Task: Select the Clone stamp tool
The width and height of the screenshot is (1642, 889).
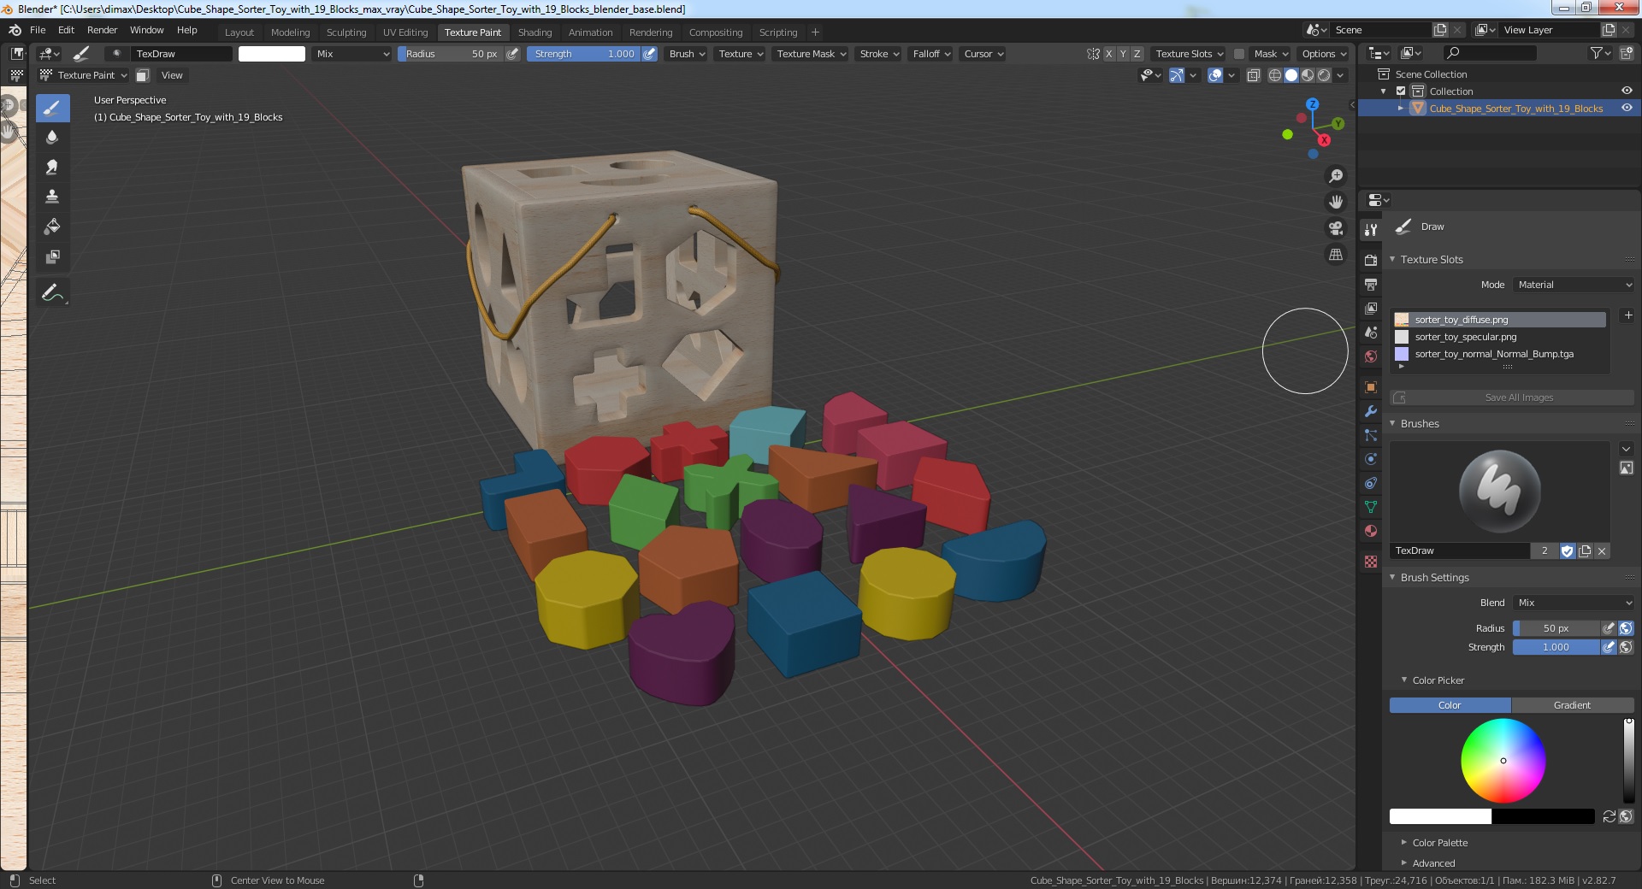Action: (52, 197)
